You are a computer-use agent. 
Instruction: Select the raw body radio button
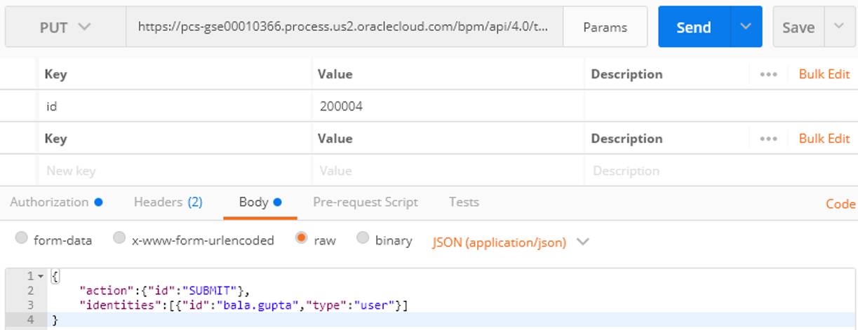(302, 239)
